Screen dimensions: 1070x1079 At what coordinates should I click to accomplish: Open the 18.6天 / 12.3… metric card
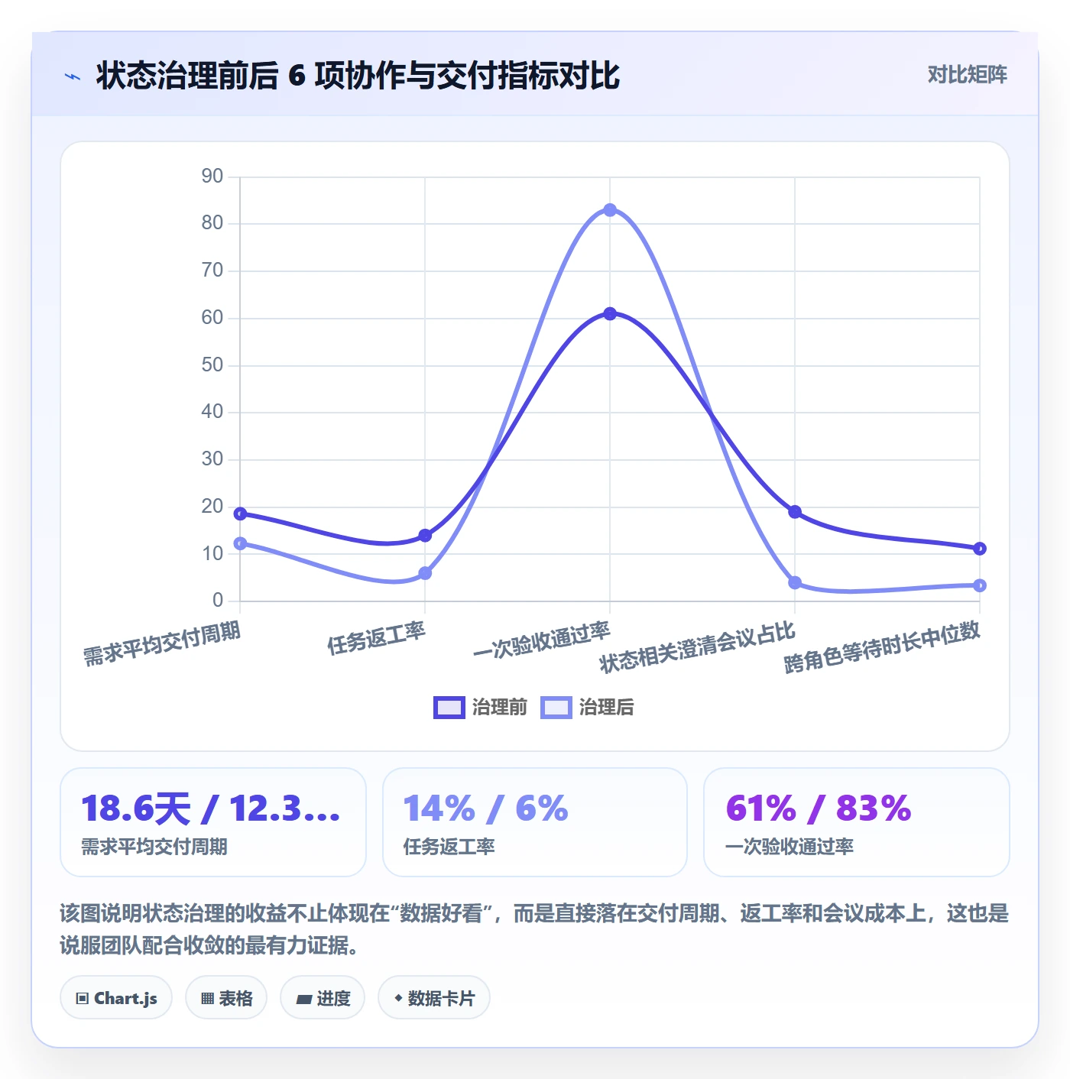pyautogui.click(x=213, y=822)
